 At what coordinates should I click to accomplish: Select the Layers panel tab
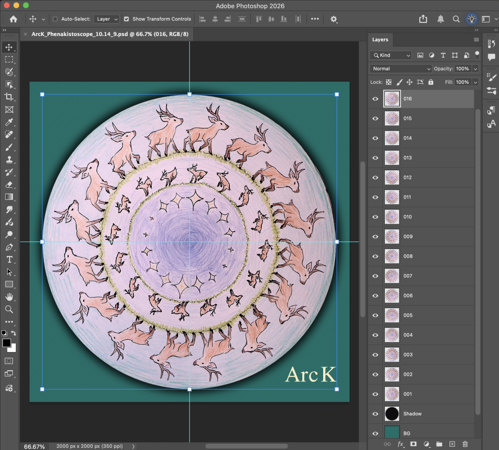tap(380, 39)
